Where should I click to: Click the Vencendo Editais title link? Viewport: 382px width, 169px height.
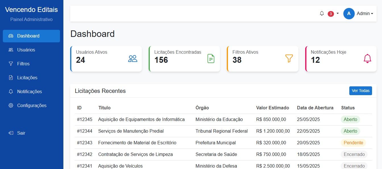click(31, 9)
